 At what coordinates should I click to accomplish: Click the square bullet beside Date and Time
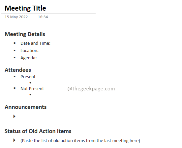[x=15, y=43]
